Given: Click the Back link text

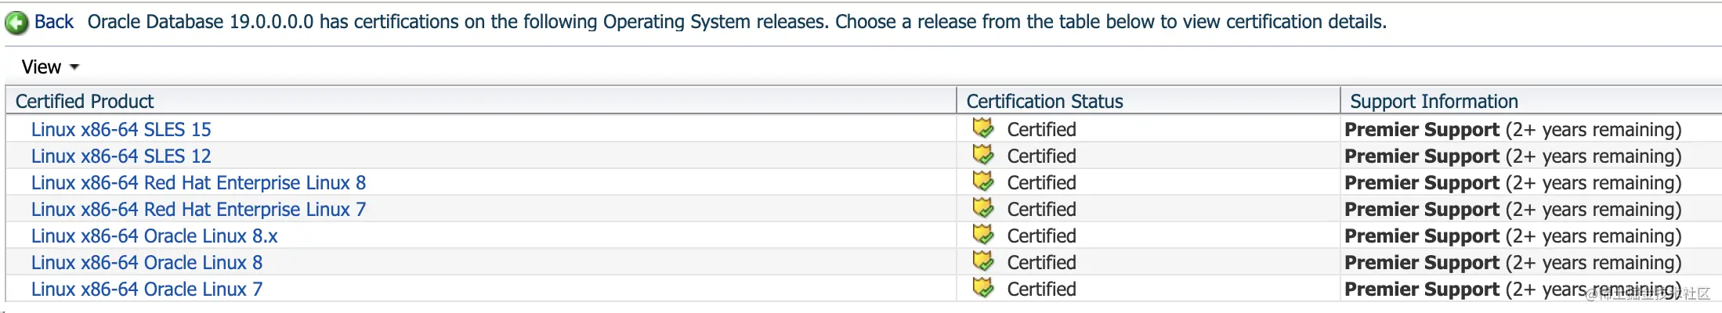Looking at the screenshot, I should [x=54, y=22].
